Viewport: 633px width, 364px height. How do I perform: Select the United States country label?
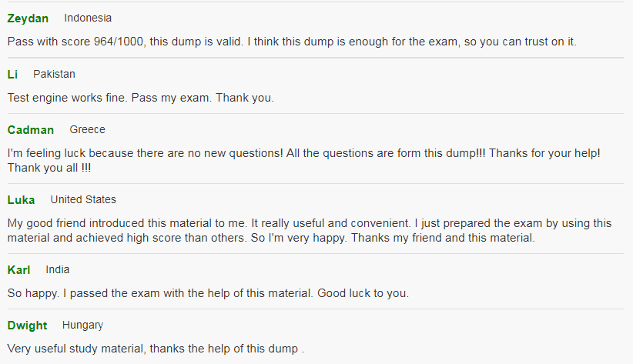coord(83,200)
